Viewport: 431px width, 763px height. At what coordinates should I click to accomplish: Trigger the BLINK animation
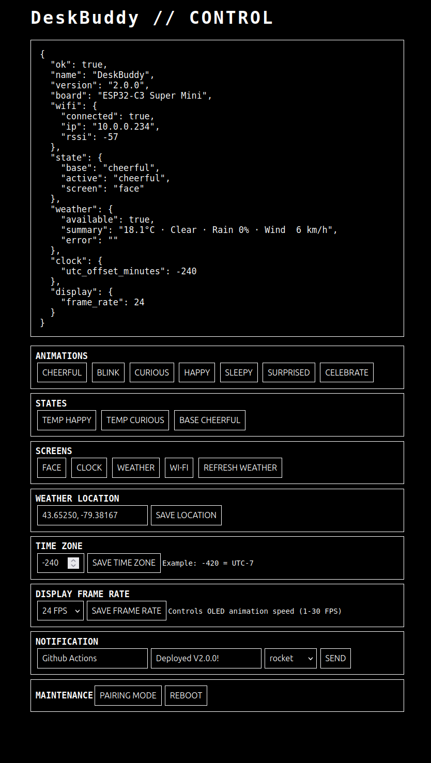[108, 372]
